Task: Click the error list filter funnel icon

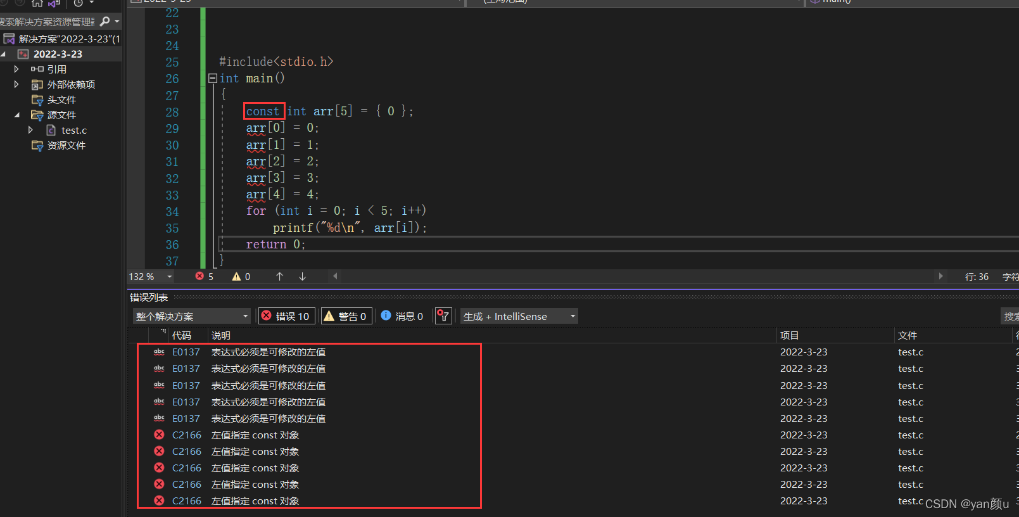Action: (x=443, y=316)
